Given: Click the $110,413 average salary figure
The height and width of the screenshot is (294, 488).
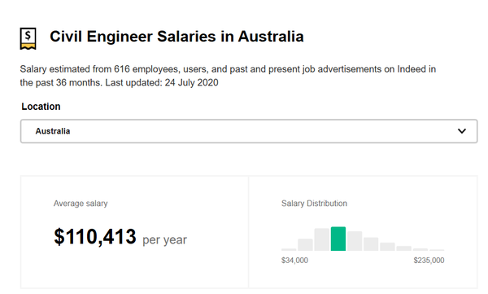Looking at the screenshot, I should tap(95, 237).
